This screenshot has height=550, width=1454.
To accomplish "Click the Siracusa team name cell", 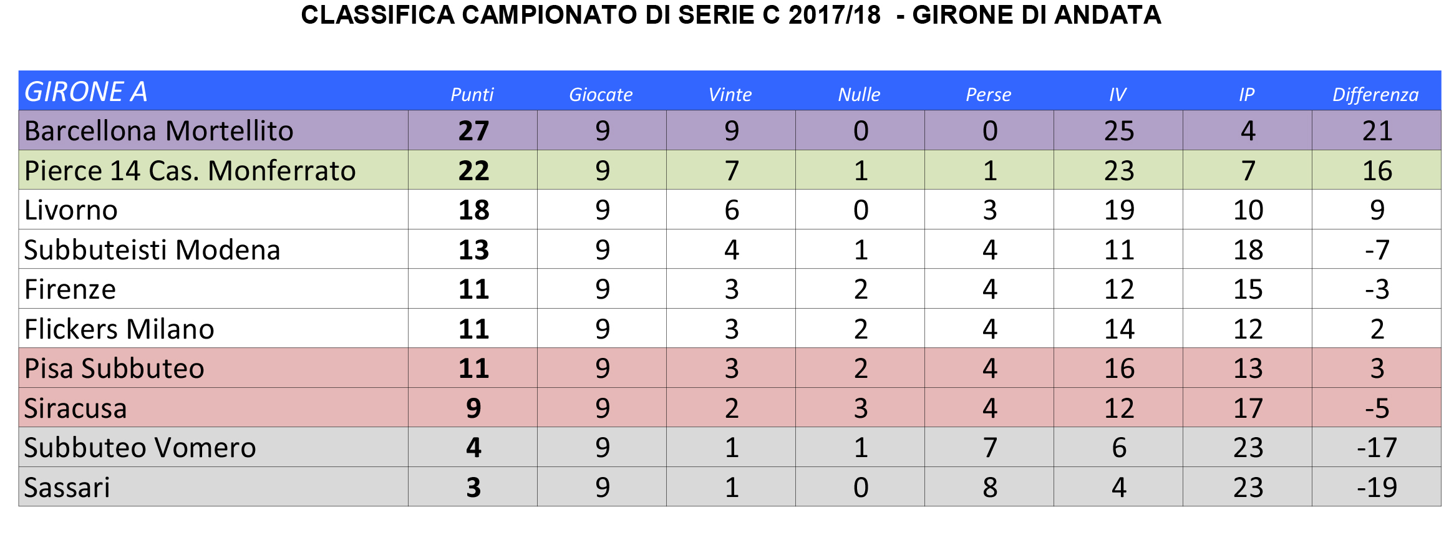I will click(x=75, y=408).
